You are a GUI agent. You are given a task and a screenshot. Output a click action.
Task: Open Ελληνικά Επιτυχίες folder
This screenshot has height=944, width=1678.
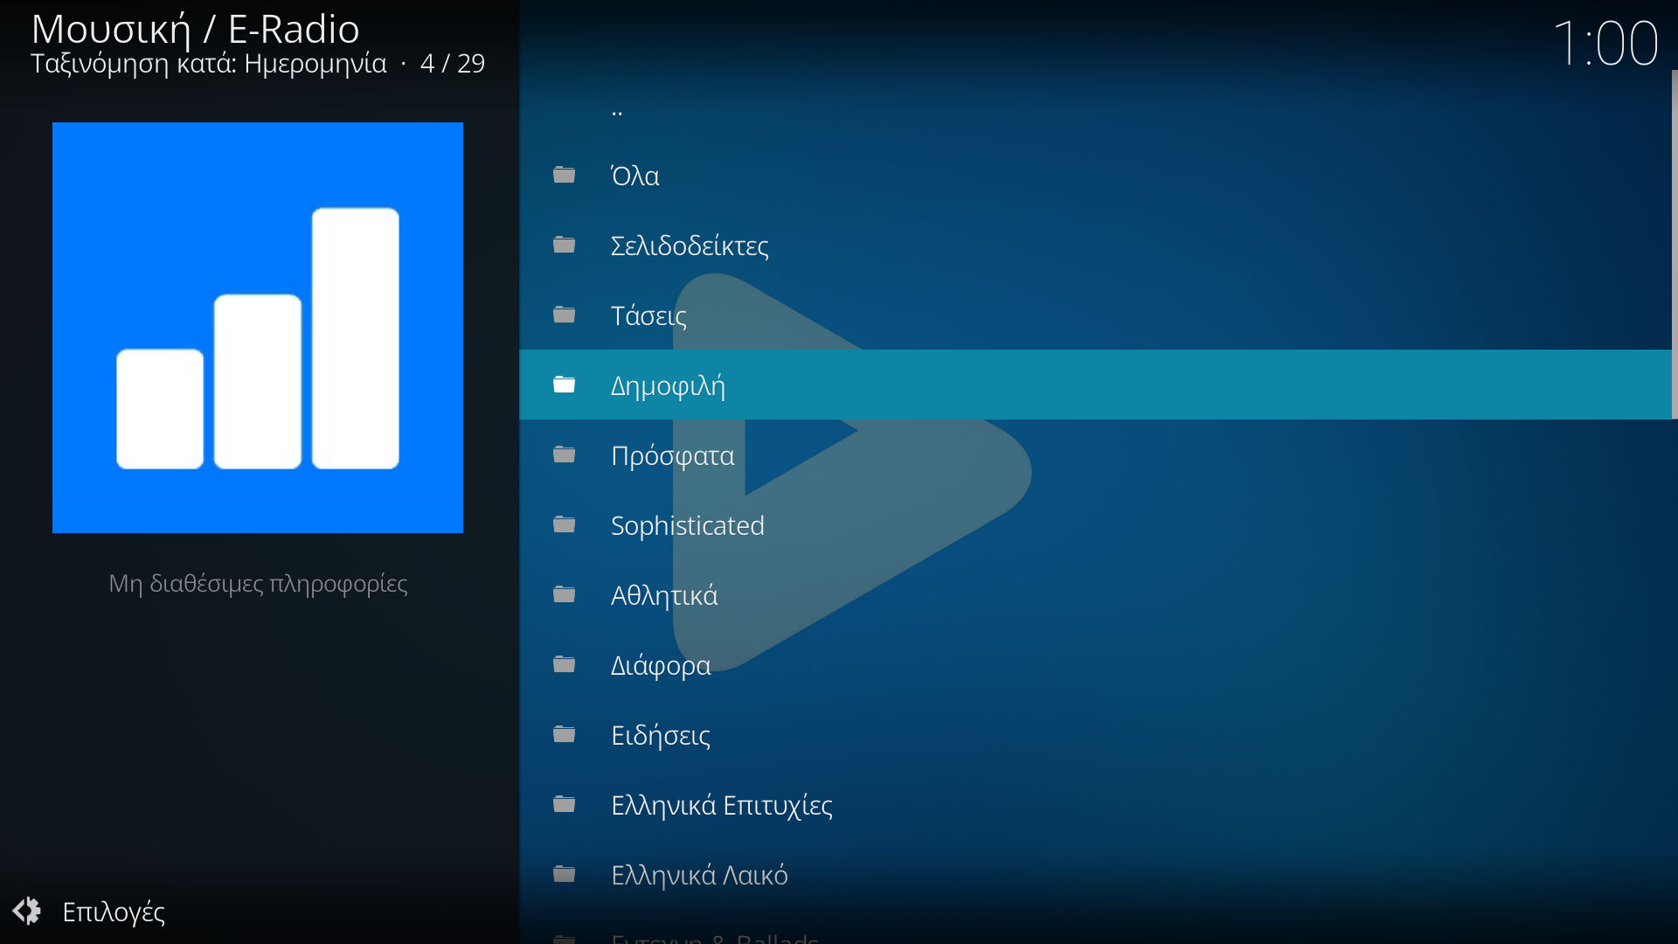point(721,805)
